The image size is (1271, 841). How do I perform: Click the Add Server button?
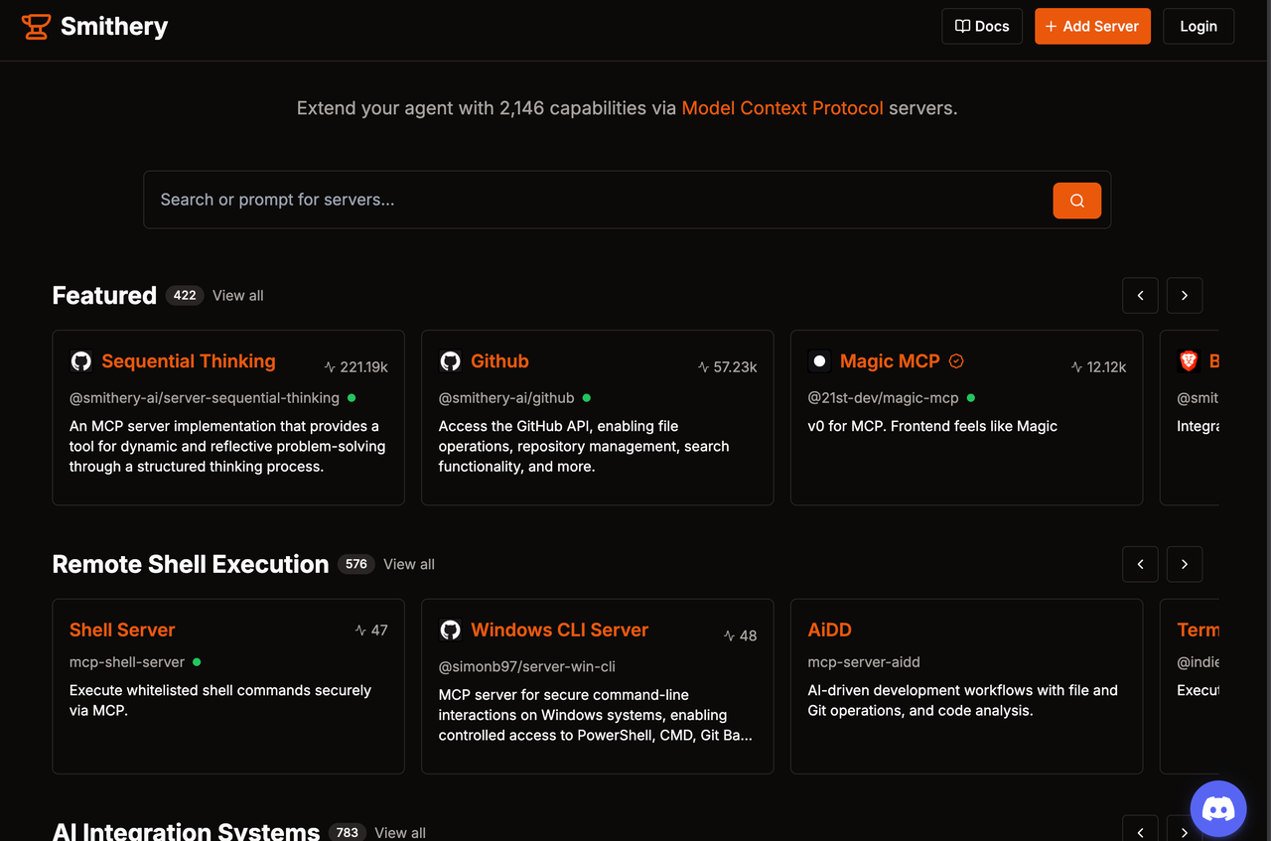coord(1092,27)
